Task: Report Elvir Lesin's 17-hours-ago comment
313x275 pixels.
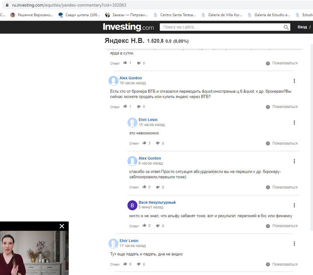Action: click(282, 264)
